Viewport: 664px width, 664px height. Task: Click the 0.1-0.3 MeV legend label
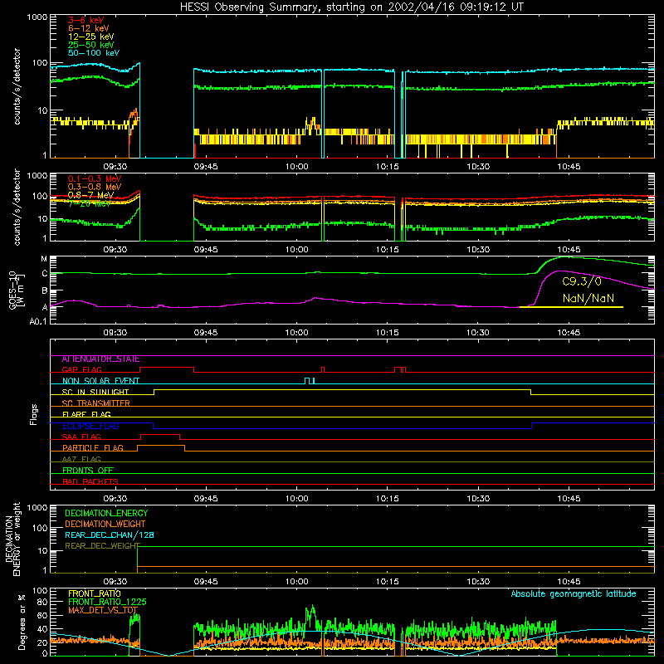[95, 179]
